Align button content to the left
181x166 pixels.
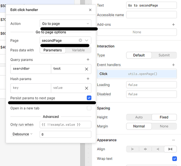133,149
